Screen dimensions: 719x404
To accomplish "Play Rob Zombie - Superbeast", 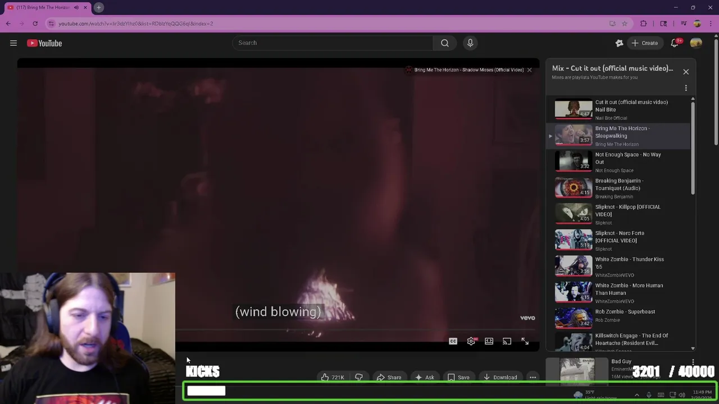I will [x=618, y=319].
